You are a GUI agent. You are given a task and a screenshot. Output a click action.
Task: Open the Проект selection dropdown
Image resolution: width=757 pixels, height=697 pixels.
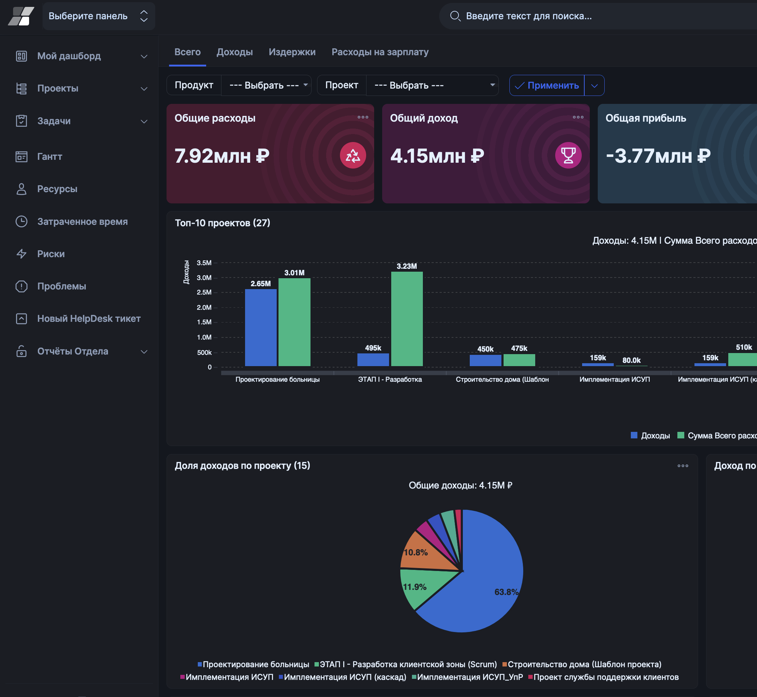(432, 85)
